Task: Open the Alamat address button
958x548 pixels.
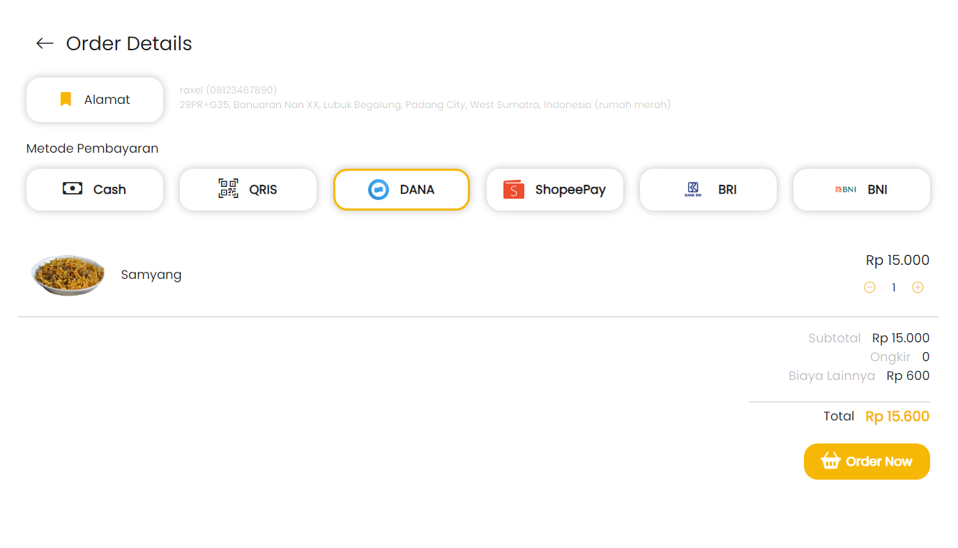Action: (95, 100)
